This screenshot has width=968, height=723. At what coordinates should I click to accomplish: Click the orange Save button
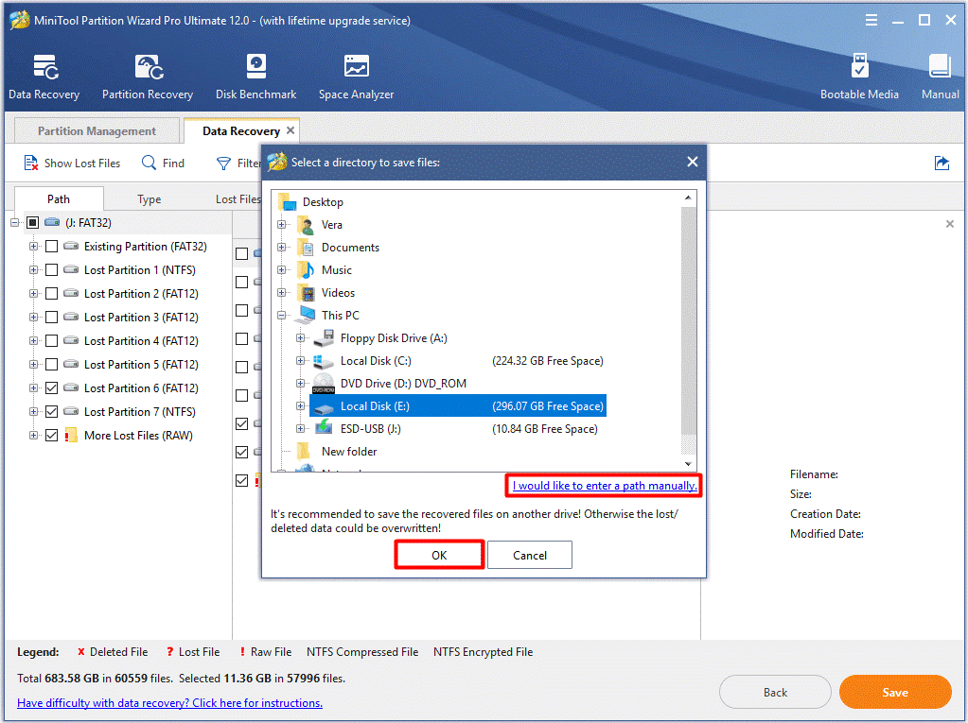point(895,692)
